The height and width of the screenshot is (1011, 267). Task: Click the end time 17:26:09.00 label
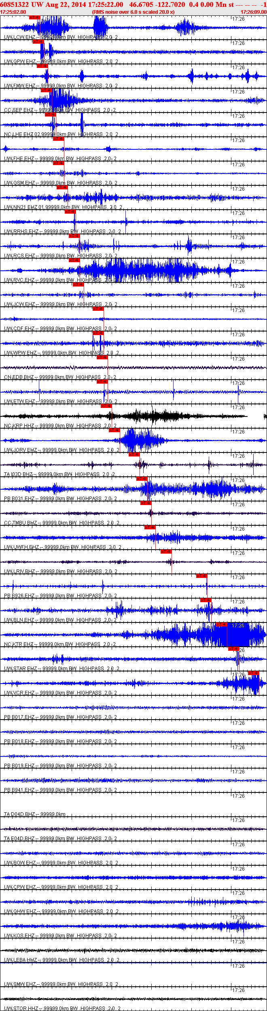pyautogui.click(x=254, y=12)
